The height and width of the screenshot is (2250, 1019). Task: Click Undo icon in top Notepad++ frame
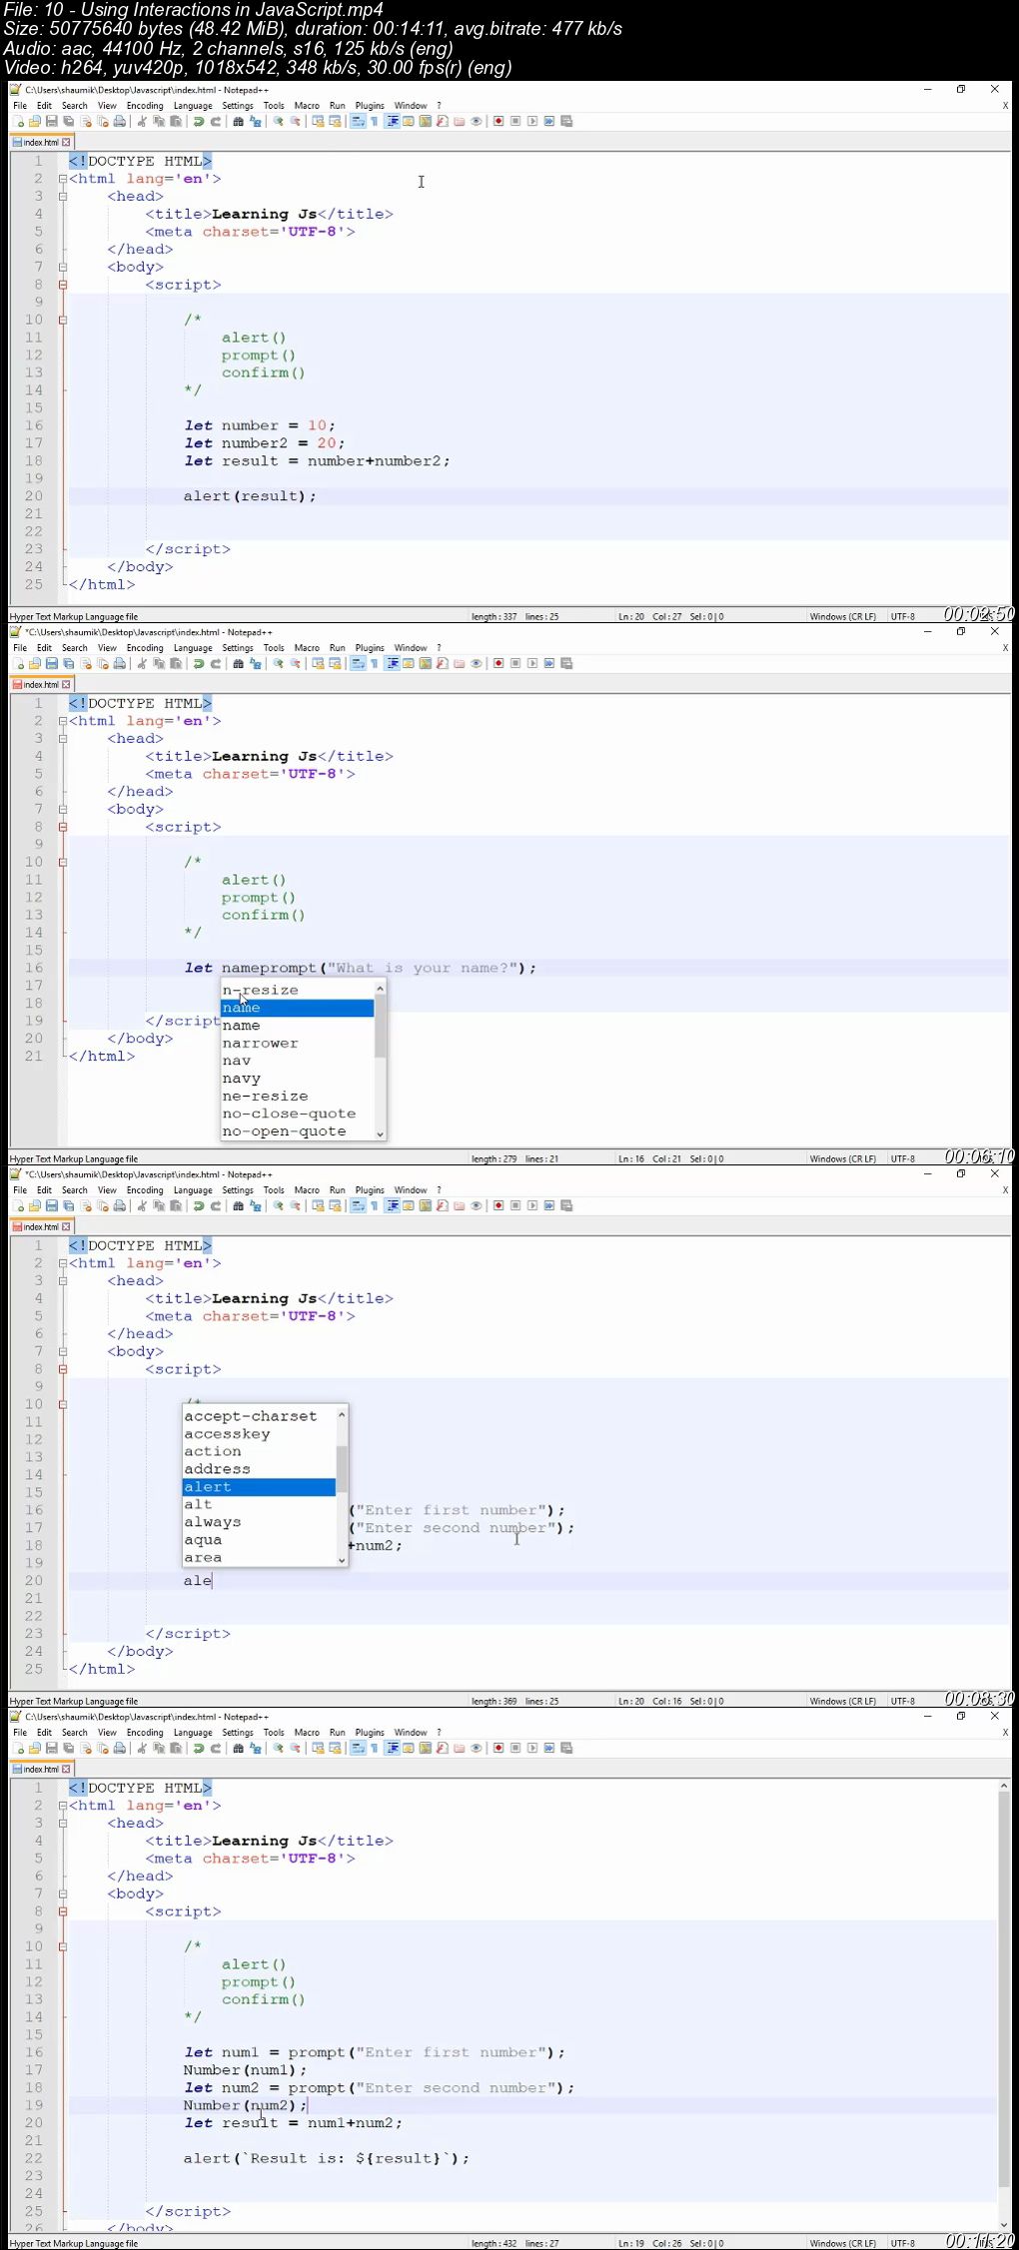198,122
